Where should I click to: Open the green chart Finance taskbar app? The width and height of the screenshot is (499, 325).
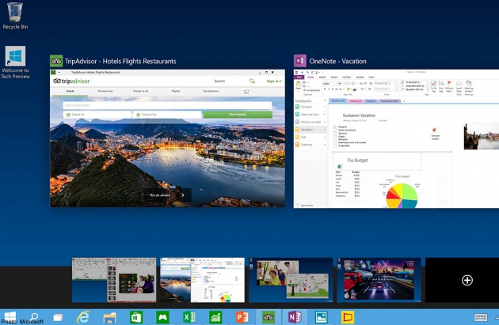[215, 317]
